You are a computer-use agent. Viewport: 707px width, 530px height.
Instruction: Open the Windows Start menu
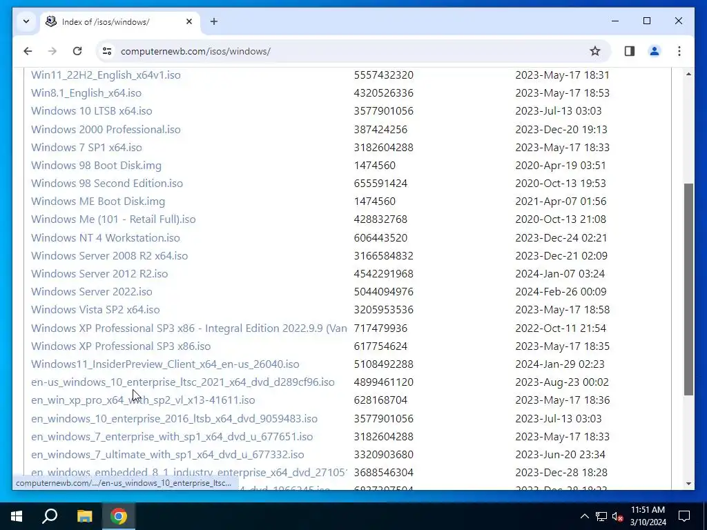coord(17,516)
